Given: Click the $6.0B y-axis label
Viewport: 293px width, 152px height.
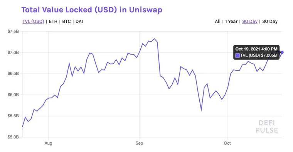Looking at the screenshot, I should pyautogui.click(x=13, y=95).
